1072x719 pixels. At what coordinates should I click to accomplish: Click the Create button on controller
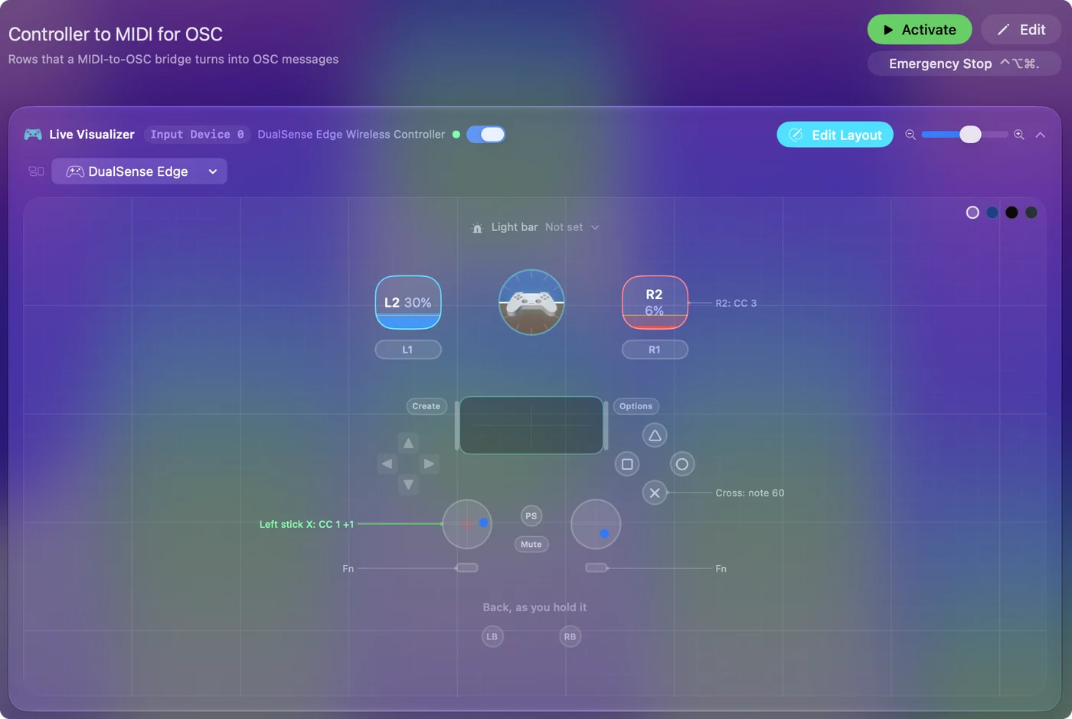pyautogui.click(x=427, y=406)
